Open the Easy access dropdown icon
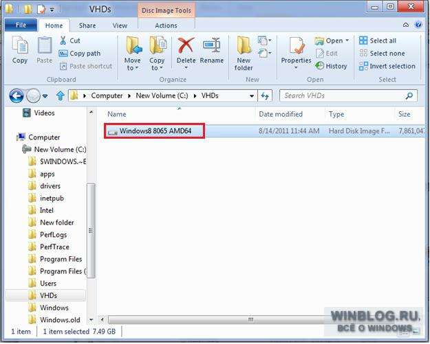Viewport: 430px width, 344px height. point(264,53)
